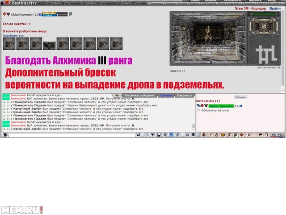Image resolution: width=286 pixels, height=215 pixels.
Task: Click the forward arrow on the navigation pad
Action: pos(264,21)
